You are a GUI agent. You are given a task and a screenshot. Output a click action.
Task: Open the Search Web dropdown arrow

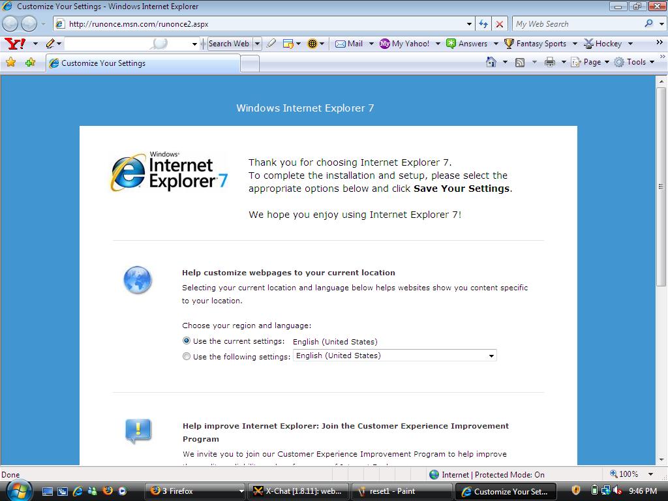[x=257, y=44]
